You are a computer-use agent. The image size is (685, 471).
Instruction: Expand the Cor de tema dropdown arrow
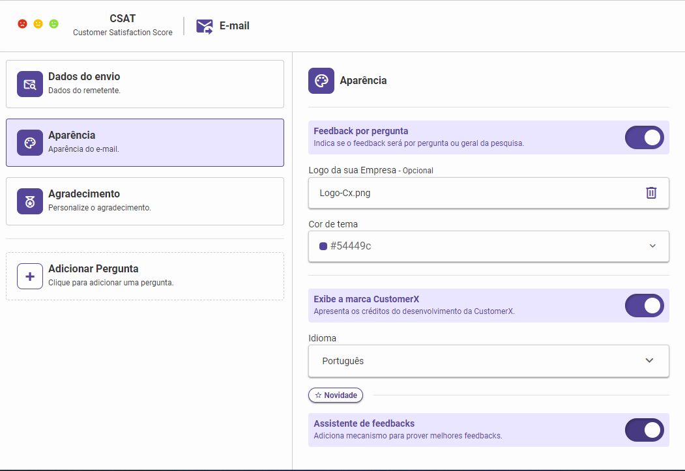click(652, 246)
